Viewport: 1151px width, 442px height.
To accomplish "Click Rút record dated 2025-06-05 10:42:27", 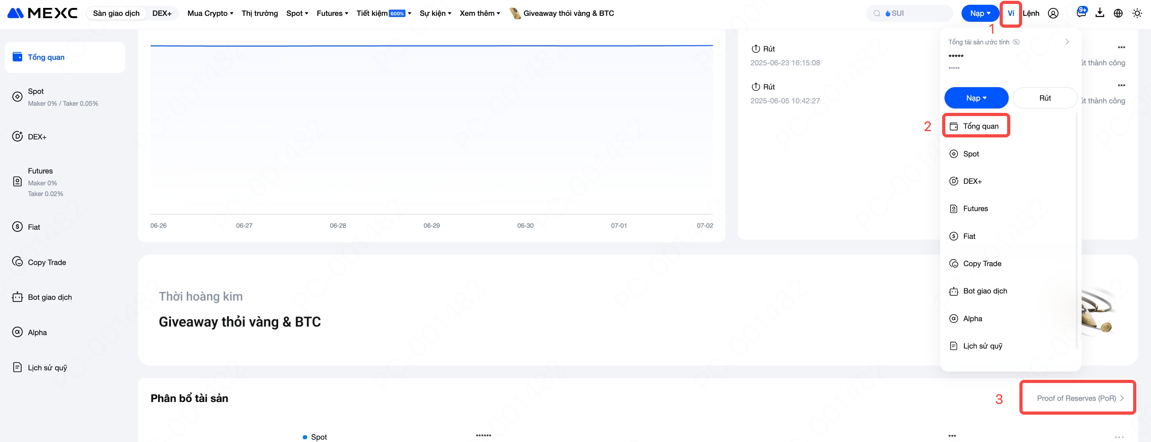I will (785, 93).
